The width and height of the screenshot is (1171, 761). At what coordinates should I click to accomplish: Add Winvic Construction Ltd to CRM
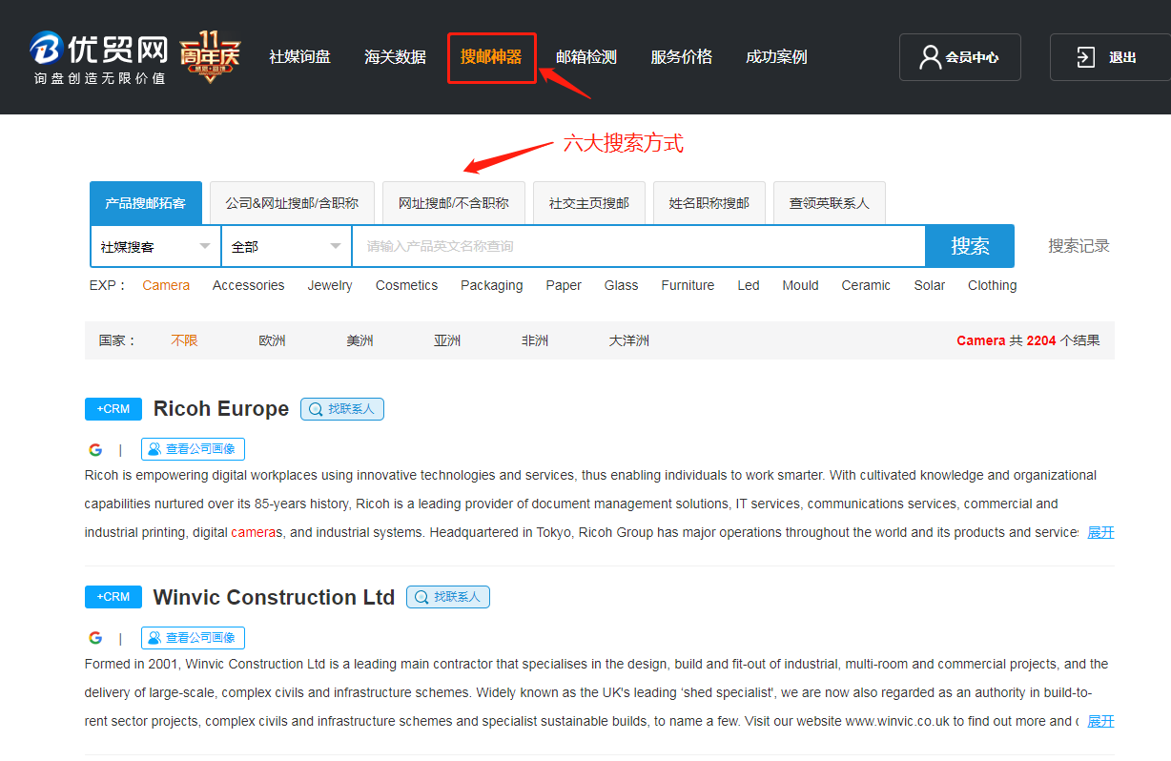point(113,597)
